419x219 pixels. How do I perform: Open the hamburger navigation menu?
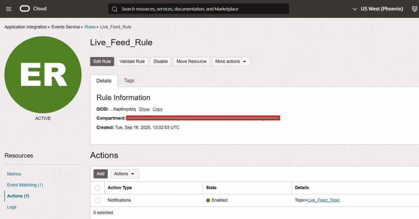9,9
